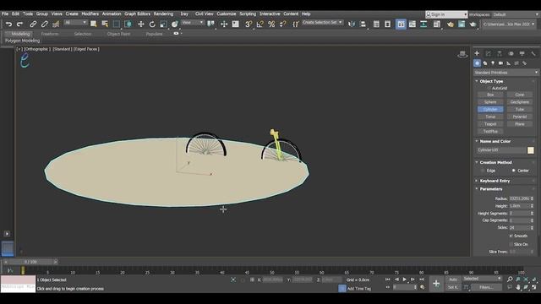Open the Utilities wrench tab icon
This screenshot has height=304, width=541.
click(x=533, y=53)
